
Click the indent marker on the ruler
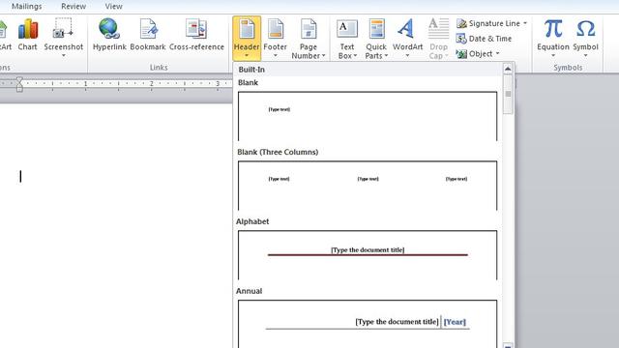click(19, 84)
